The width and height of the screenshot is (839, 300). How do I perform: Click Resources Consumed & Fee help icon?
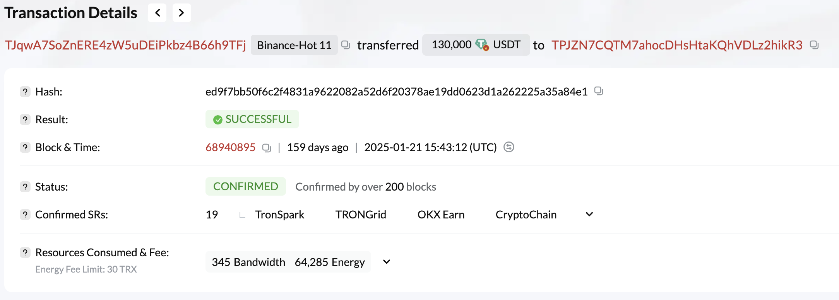25,252
